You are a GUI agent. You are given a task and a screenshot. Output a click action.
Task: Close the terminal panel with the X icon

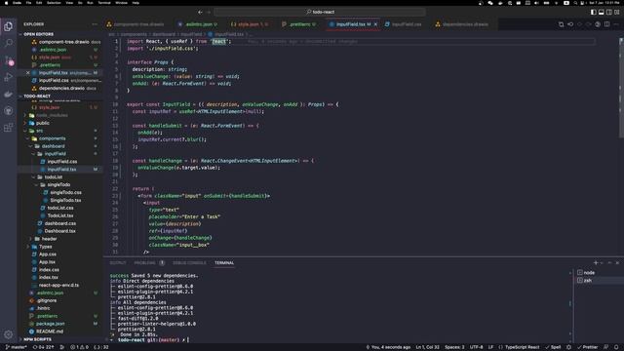coord(617,262)
